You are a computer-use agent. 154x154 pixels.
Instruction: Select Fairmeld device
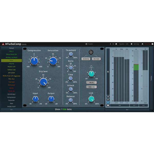point(12,82)
